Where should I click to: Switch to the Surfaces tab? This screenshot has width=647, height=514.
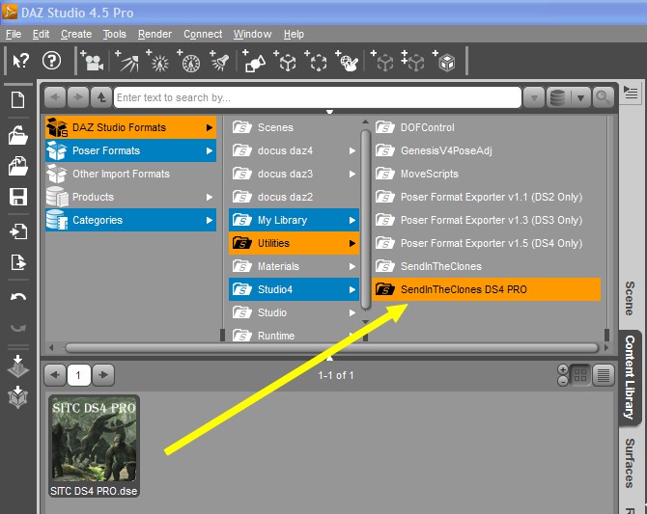pyautogui.click(x=630, y=463)
